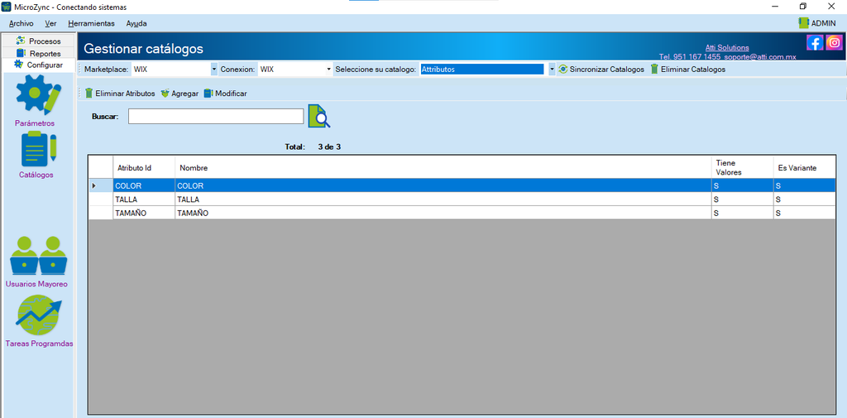Image resolution: width=847 pixels, height=418 pixels.
Task: Click the Atti Solutions link
Action: 727,47
